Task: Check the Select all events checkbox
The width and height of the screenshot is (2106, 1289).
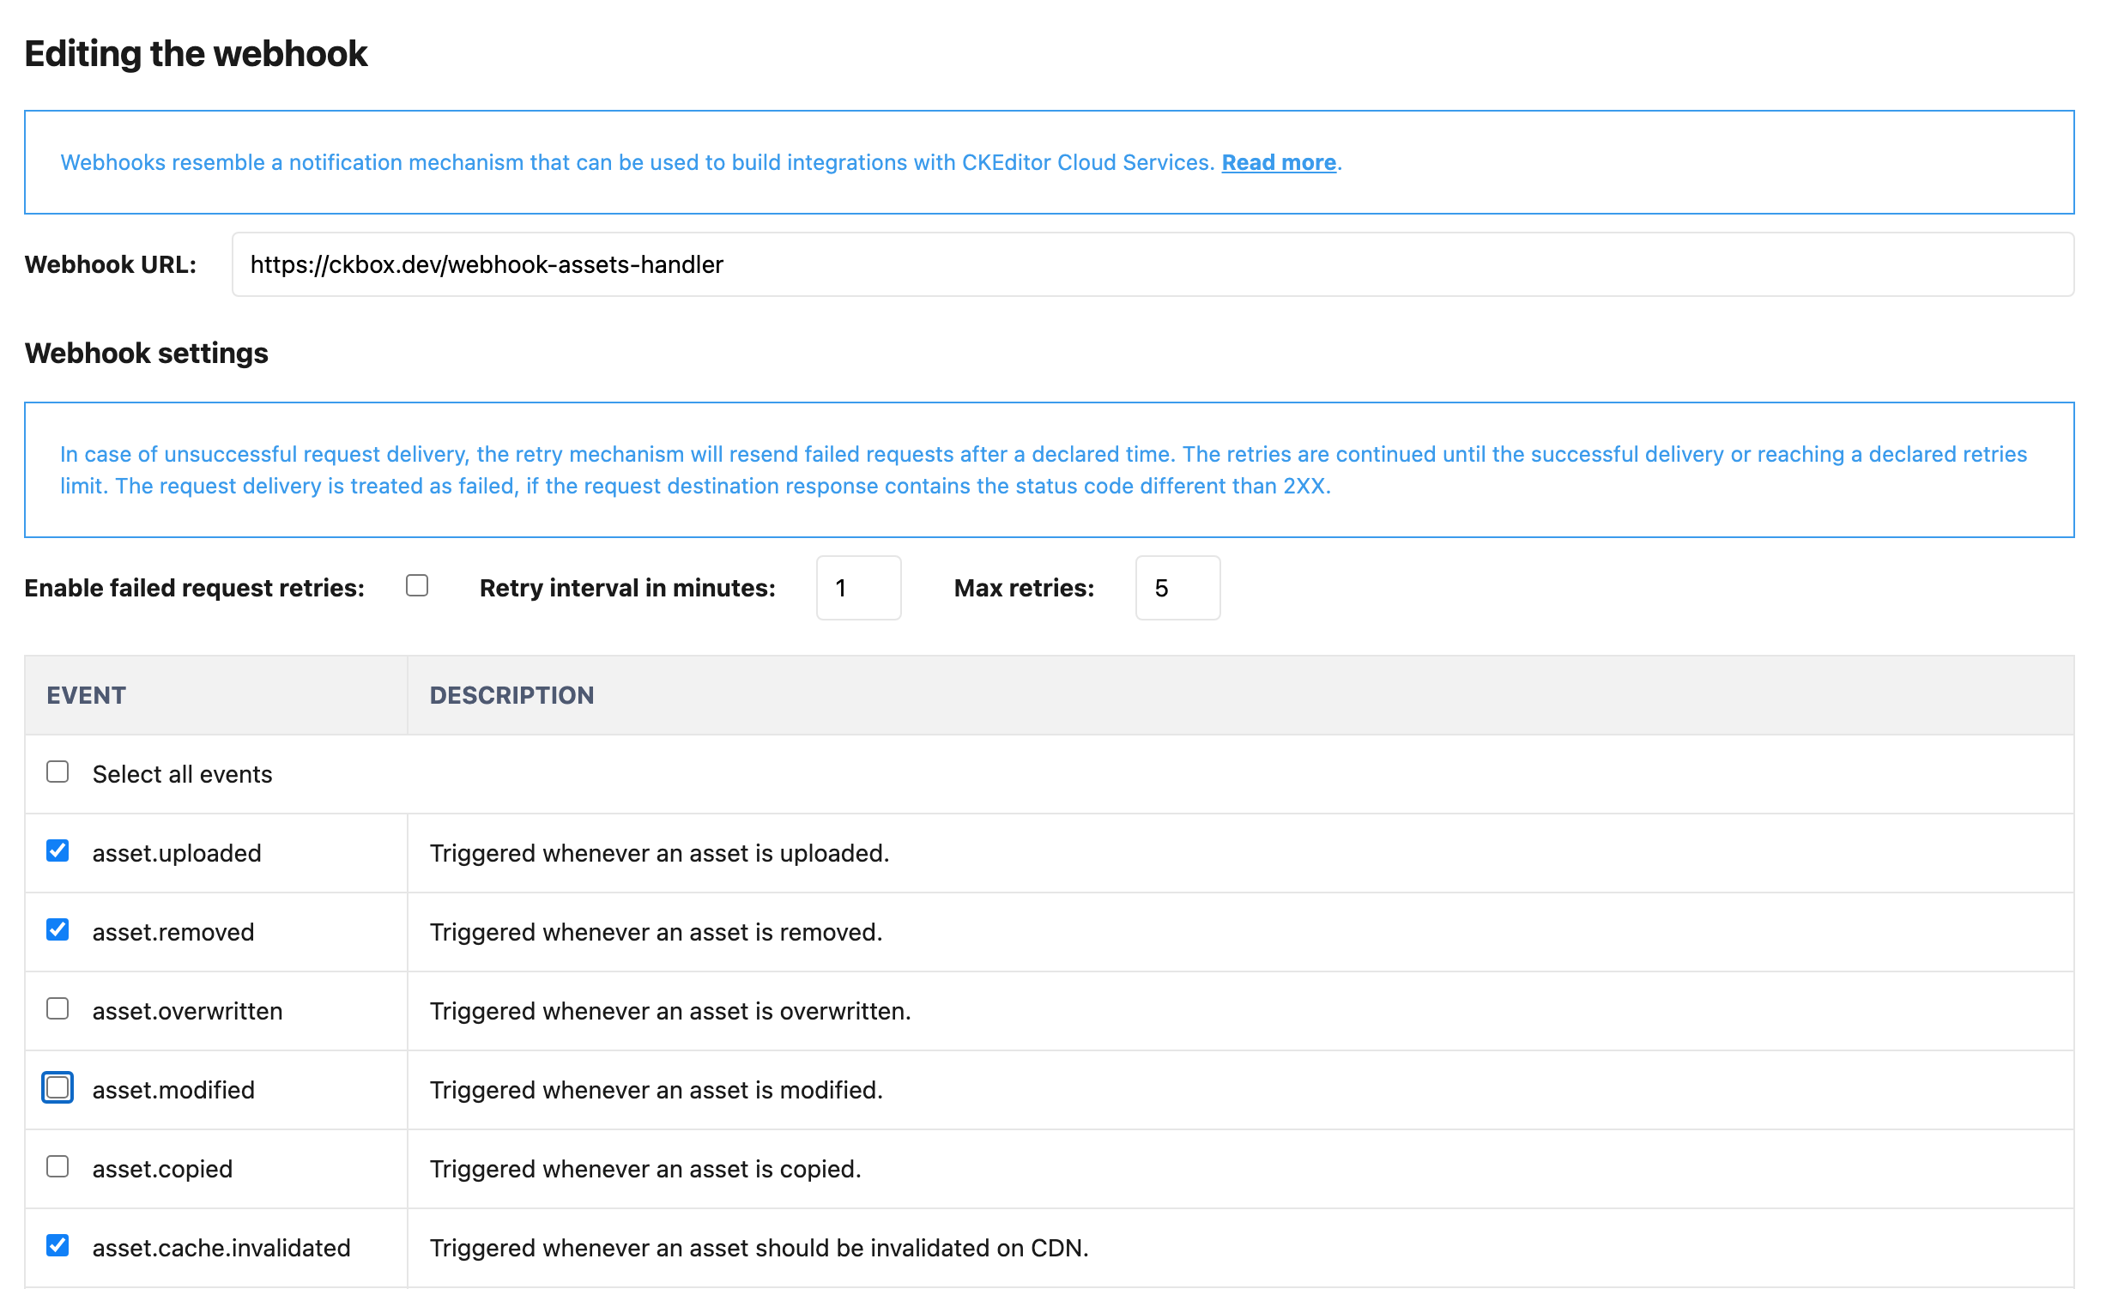Action: 57,772
